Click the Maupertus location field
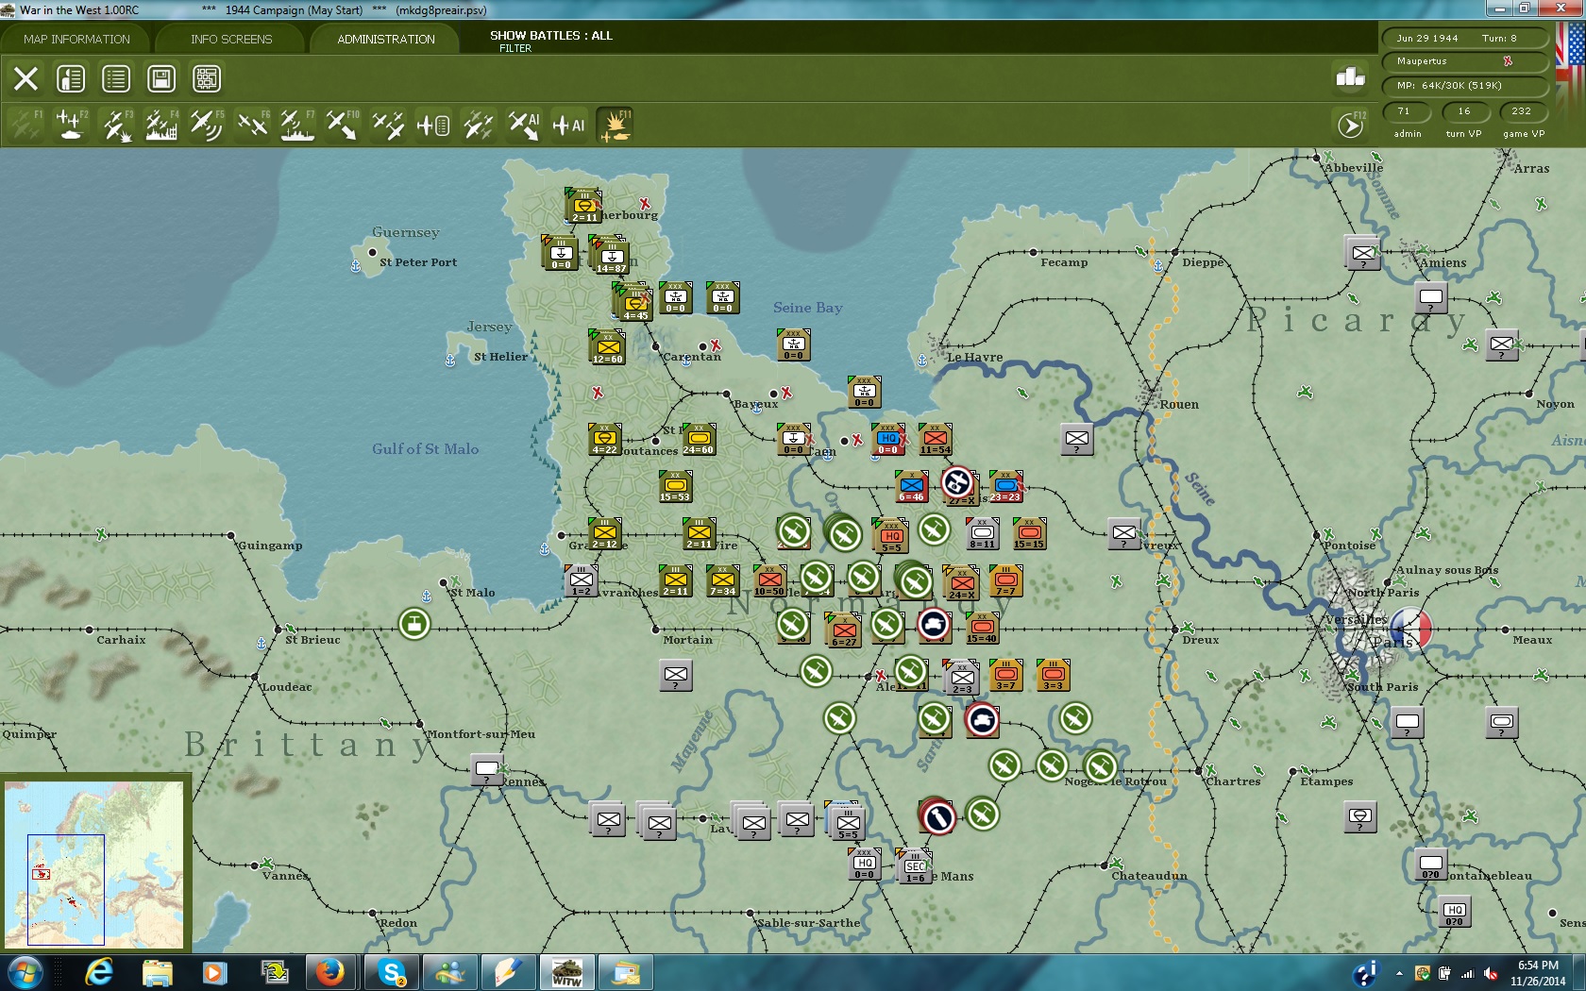 pos(1465,61)
